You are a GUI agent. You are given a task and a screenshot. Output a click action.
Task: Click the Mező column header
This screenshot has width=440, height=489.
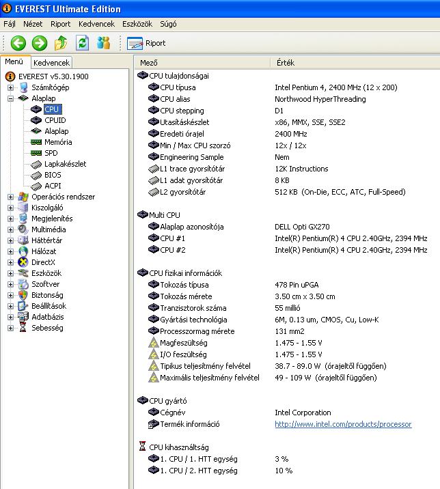click(x=202, y=63)
